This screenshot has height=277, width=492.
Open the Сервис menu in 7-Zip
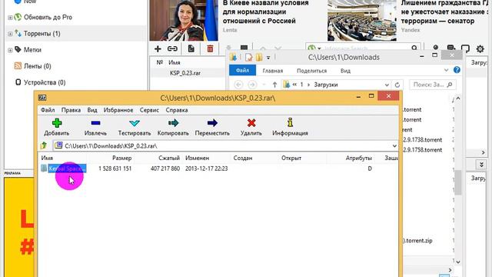point(149,110)
